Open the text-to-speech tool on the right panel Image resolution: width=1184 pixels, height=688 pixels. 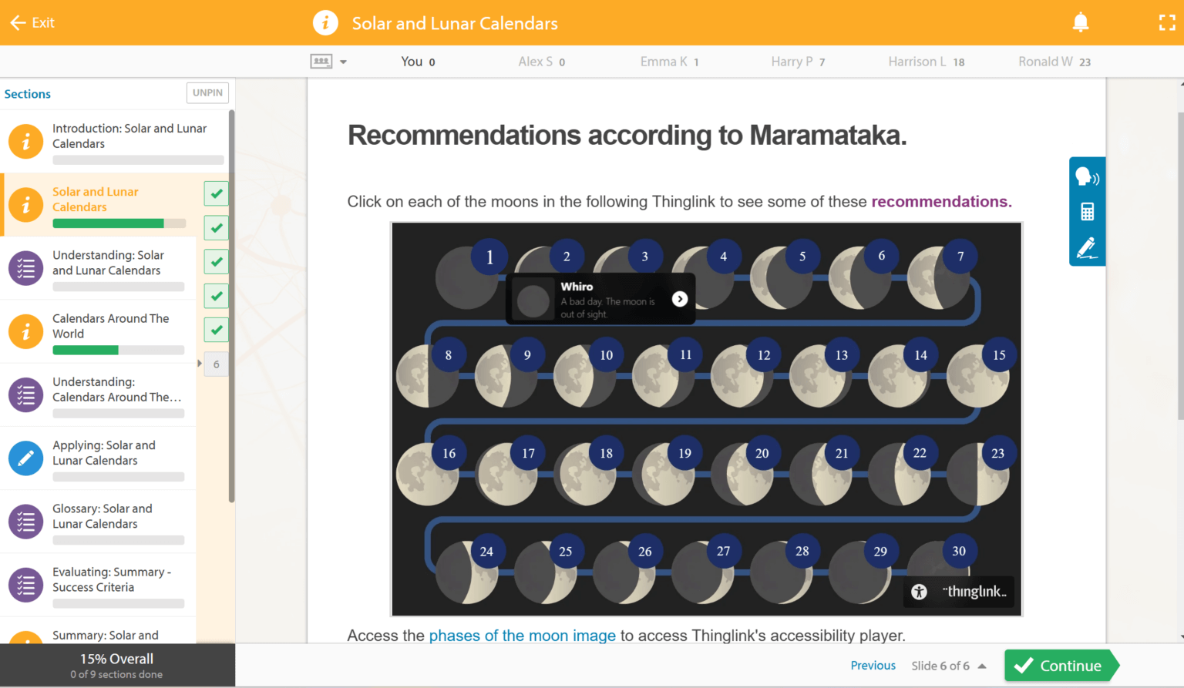pyautogui.click(x=1087, y=177)
